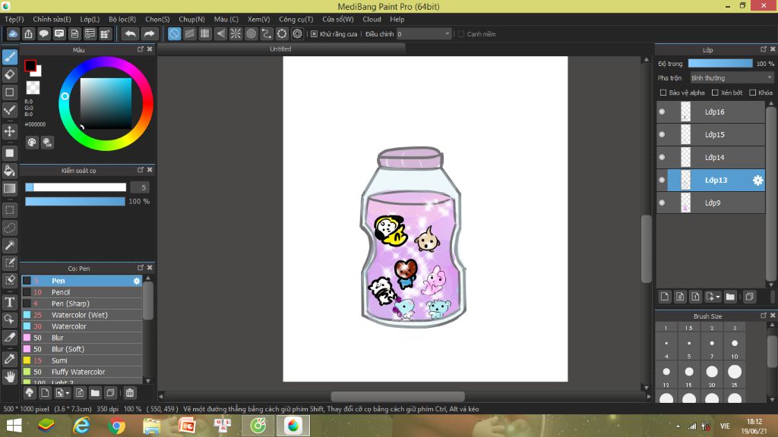
Task: Create a new layer folder
Action: pos(730,297)
